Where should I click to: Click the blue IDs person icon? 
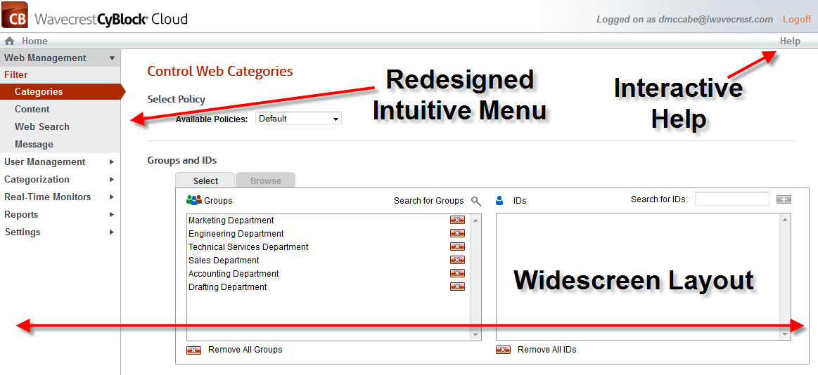pos(499,200)
